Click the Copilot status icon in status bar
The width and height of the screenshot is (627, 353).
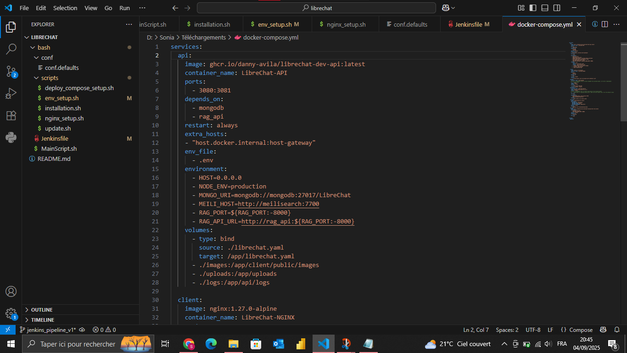[x=603, y=330]
